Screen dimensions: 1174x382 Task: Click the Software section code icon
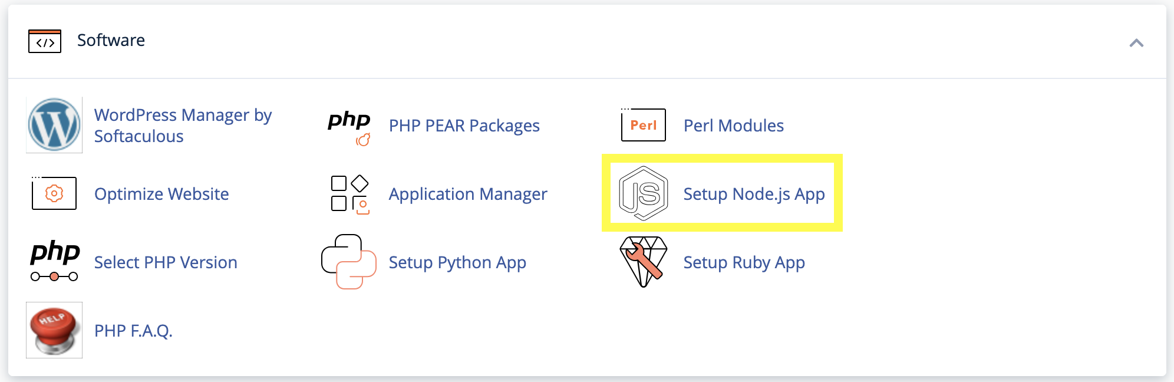pos(45,41)
